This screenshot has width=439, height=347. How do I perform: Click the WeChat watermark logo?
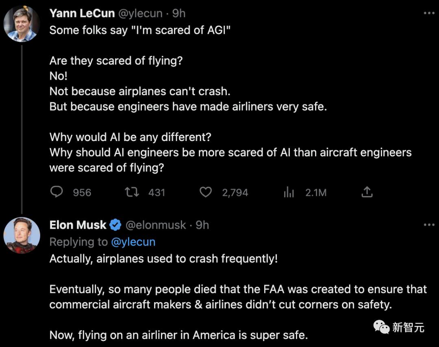coord(381,327)
